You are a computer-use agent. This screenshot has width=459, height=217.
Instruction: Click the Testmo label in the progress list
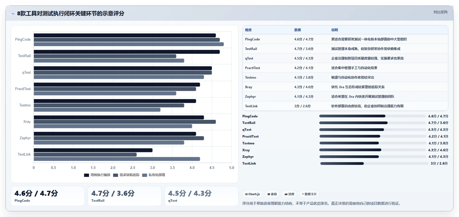point(248,143)
